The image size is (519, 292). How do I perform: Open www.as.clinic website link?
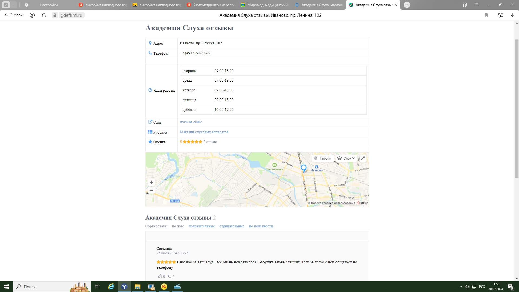click(191, 122)
